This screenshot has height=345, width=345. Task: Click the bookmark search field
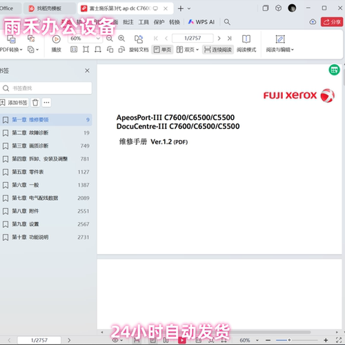46,88
